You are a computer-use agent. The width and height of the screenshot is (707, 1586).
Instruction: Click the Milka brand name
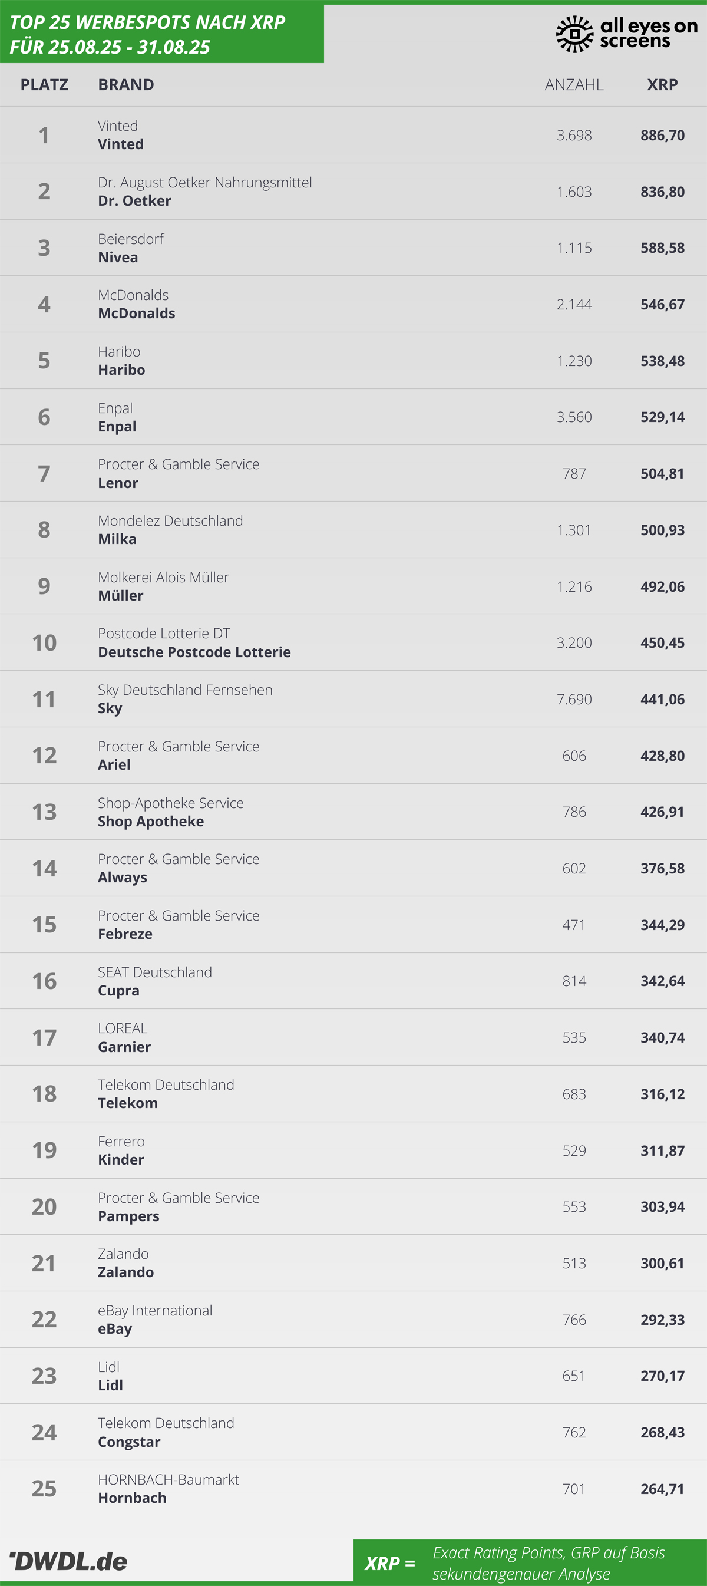pos(117,539)
